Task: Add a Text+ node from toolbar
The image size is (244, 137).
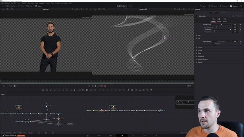Action: pos(51,90)
